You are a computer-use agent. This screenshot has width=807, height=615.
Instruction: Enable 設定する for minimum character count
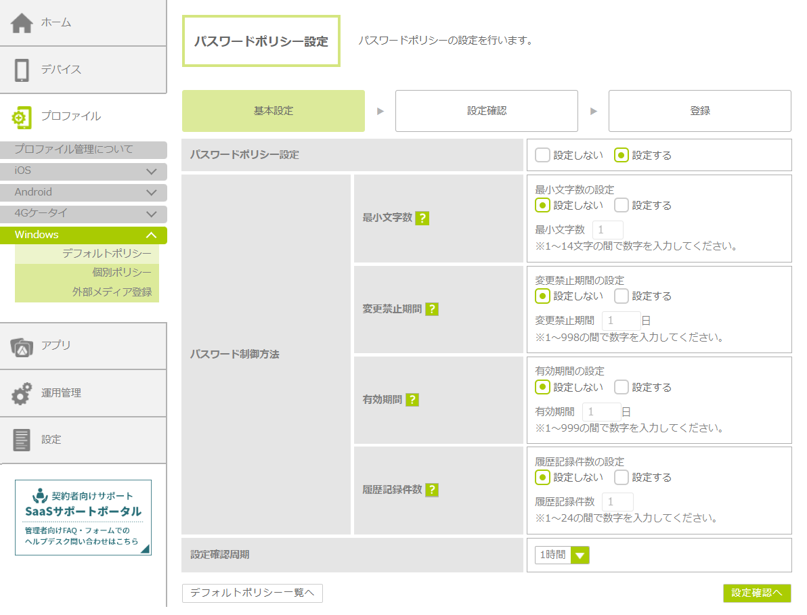(621, 206)
